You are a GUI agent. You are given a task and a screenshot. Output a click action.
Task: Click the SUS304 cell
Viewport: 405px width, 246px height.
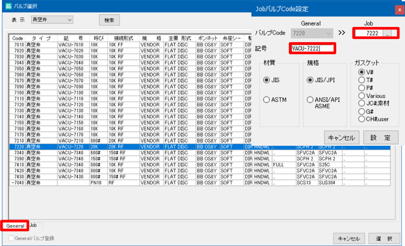330,182
